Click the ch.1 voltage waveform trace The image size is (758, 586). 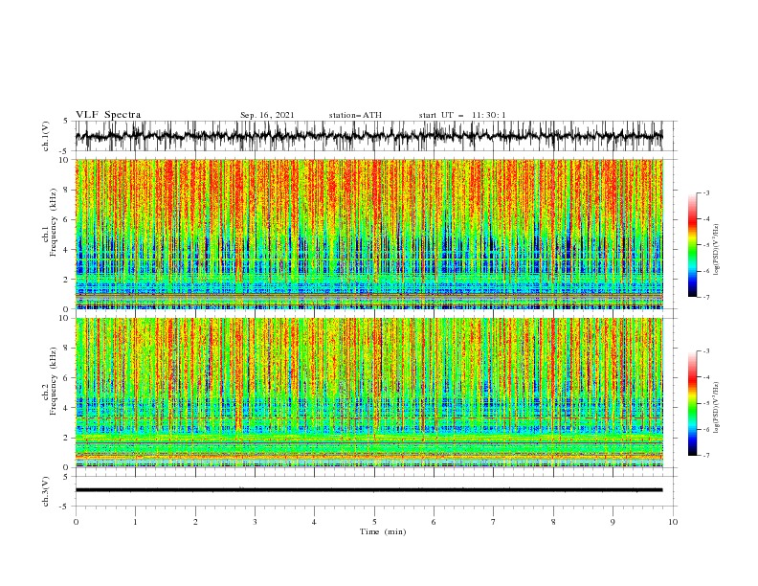(368, 136)
